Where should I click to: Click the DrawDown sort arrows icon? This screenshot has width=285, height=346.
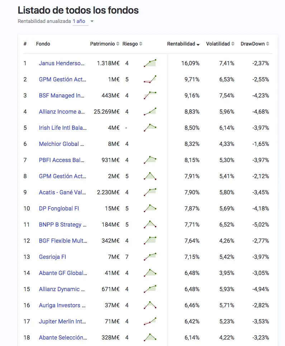point(268,44)
